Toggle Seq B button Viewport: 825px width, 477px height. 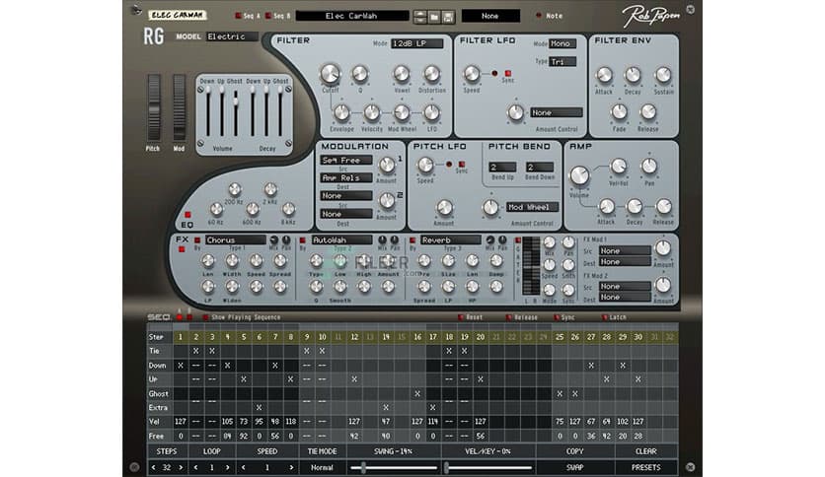coord(268,16)
